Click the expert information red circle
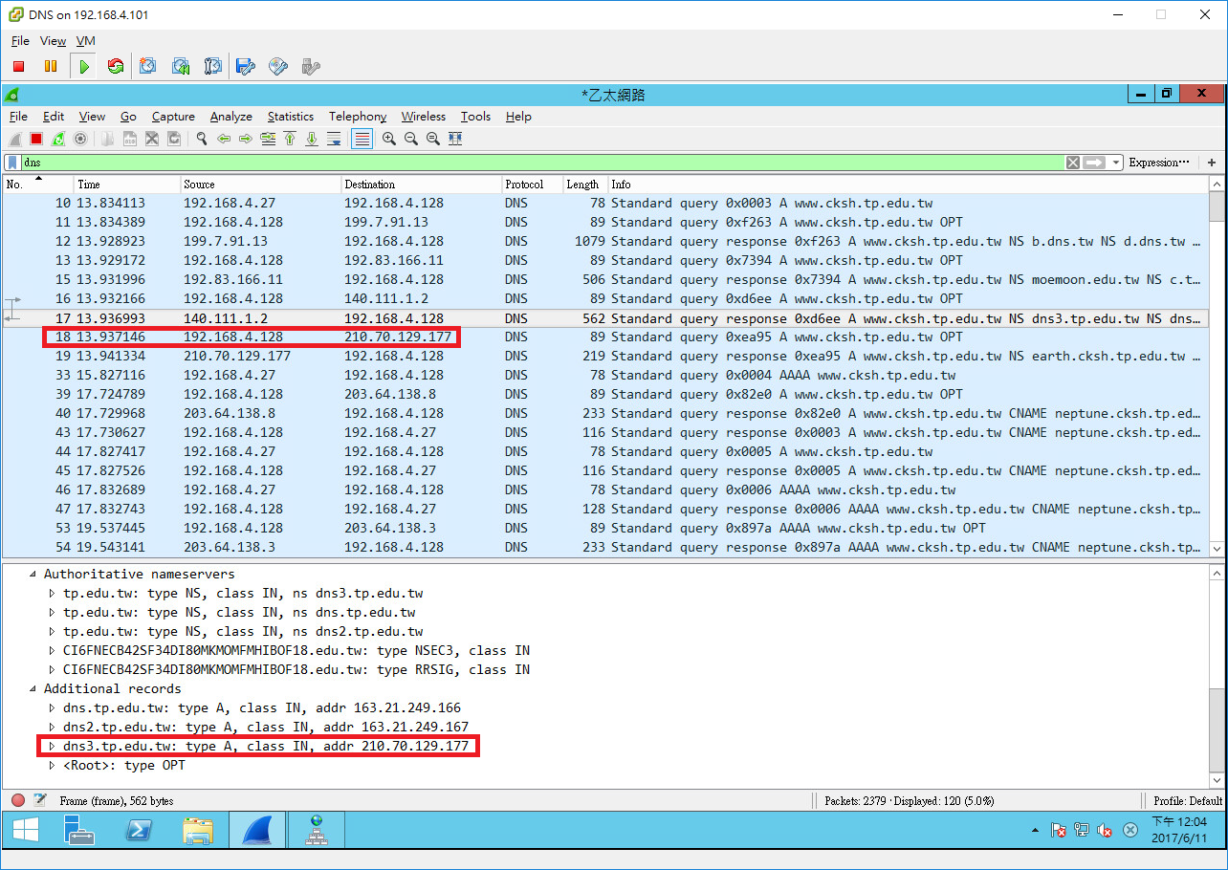Viewport: 1228px width, 870px height. pos(18,800)
